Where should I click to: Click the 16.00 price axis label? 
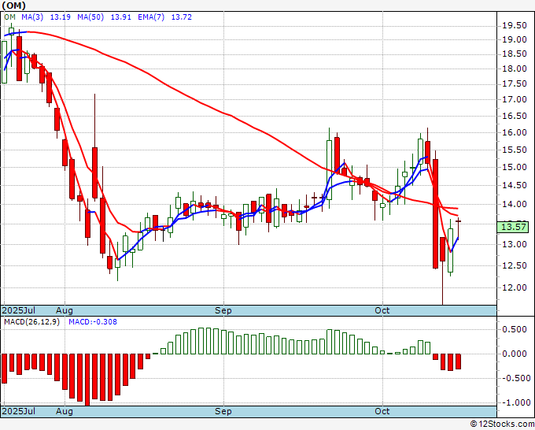[515, 132]
